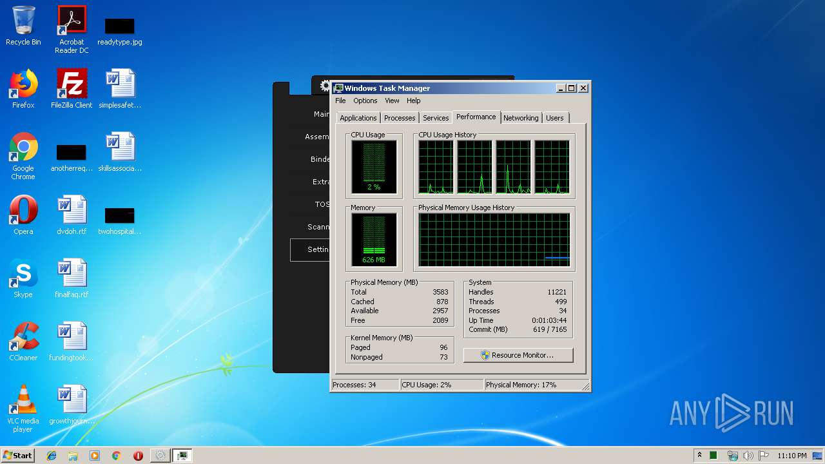Switch to the Networking tab

coord(521,118)
